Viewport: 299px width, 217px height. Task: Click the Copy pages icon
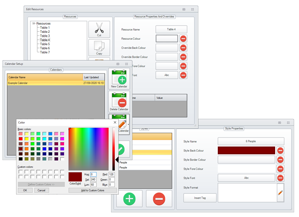[x=99, y=47]
